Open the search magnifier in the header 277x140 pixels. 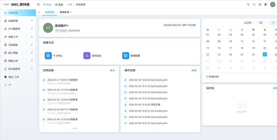248,4
